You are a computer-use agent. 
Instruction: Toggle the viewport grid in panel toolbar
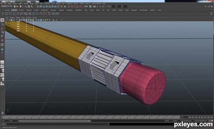20,20
